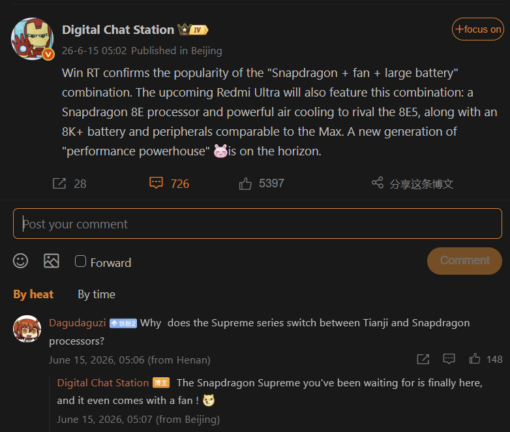The width and height of the screenshot is (510, 432).
Task: Reply to Dagudaguzi's comment via bubble icon
Action: click(449, 359)
